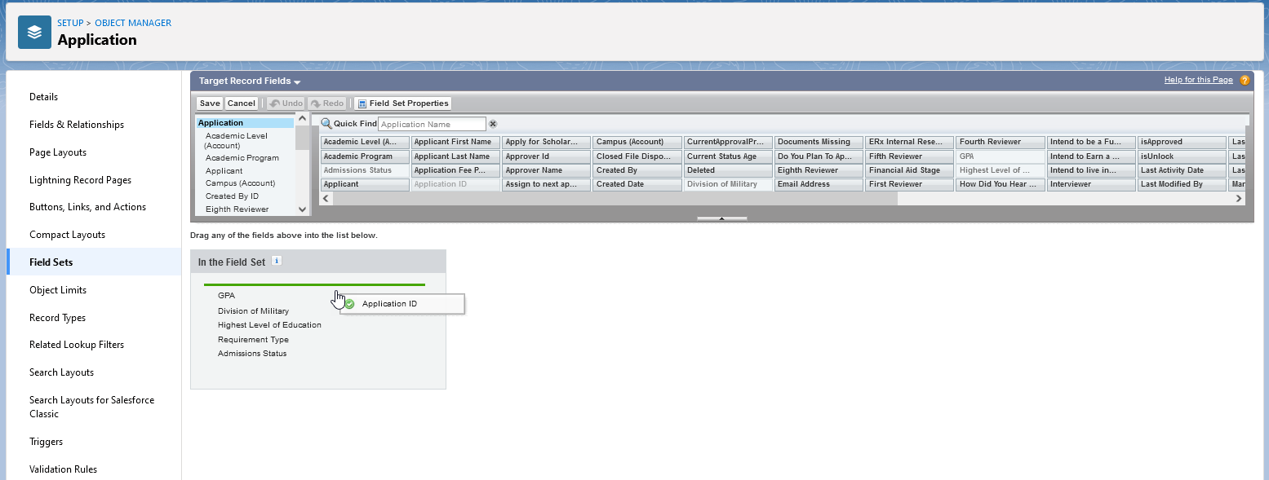Select the Fourth Reviewer field tile
Screen dimensions: 1269x480
coord(1000,142)
